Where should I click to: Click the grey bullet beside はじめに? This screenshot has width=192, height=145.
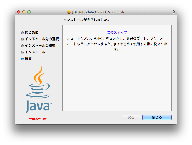coord(22,33)
